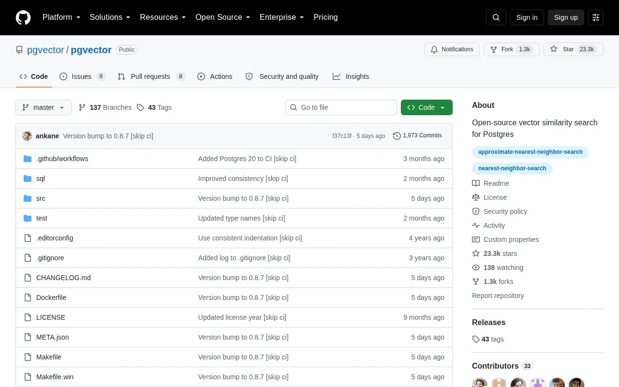This screenshot has width=619, height=387.
Task: Click the commit history clock icon
Action: pyautogui.click(x=397, y=136)
